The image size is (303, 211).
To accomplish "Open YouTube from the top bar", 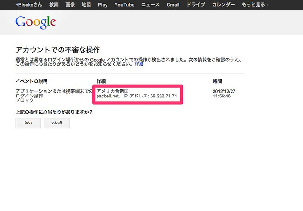I will coord(124,5).
